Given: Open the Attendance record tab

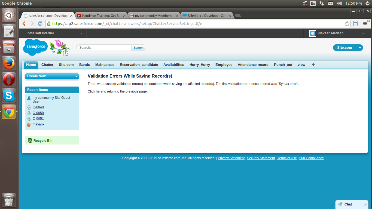Looking at the screenshot, I should (253, 64).
